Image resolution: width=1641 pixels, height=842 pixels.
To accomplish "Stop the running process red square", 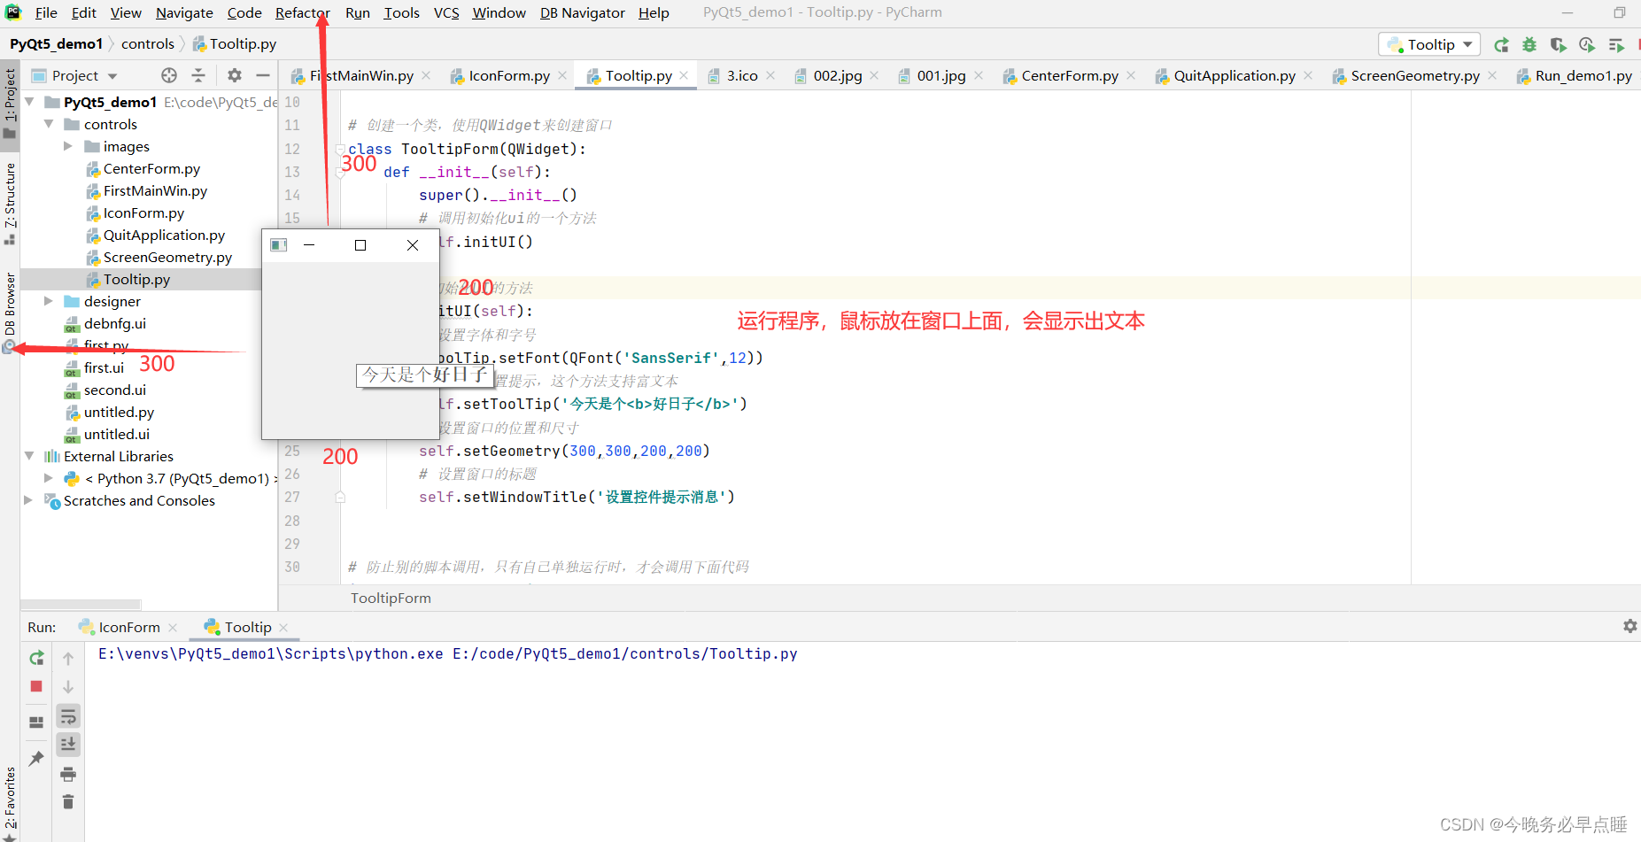I will (x=36, y=686).
